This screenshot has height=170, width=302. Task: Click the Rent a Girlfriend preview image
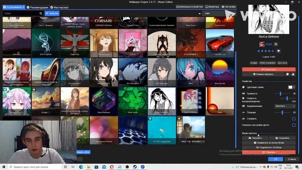[268, 19]
